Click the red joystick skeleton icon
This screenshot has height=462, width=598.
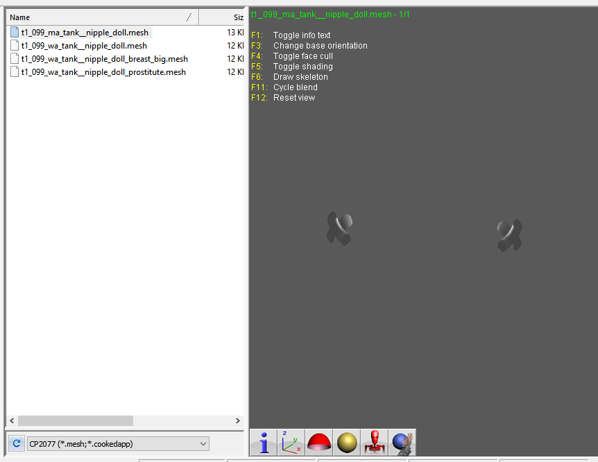point(375,443)
